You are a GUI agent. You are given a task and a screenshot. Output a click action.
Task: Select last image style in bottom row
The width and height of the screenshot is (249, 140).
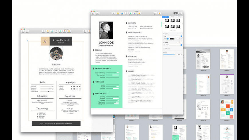pyautogui.click(x=178, y=26)
